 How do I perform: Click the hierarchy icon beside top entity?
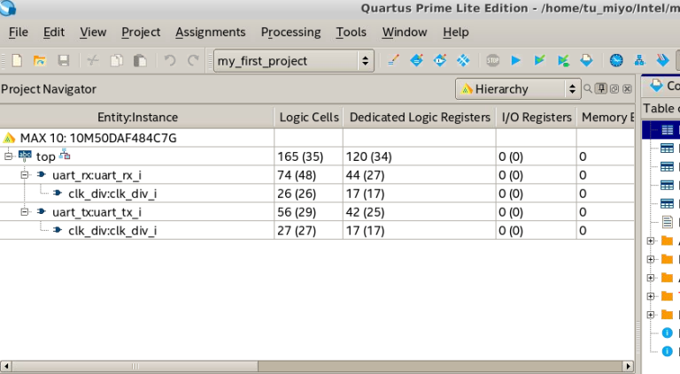(65, 156)
